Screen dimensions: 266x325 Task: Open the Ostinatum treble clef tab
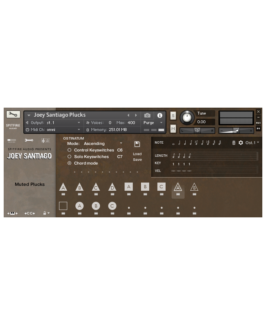45,140
